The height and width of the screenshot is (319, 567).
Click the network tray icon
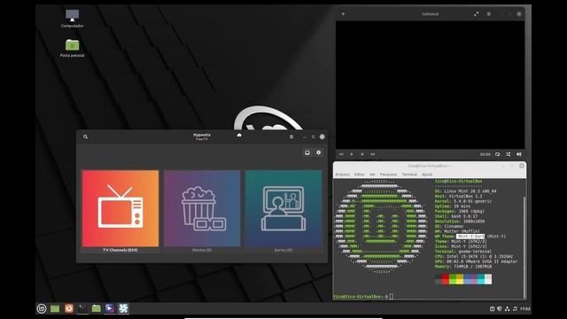(507, 308)
